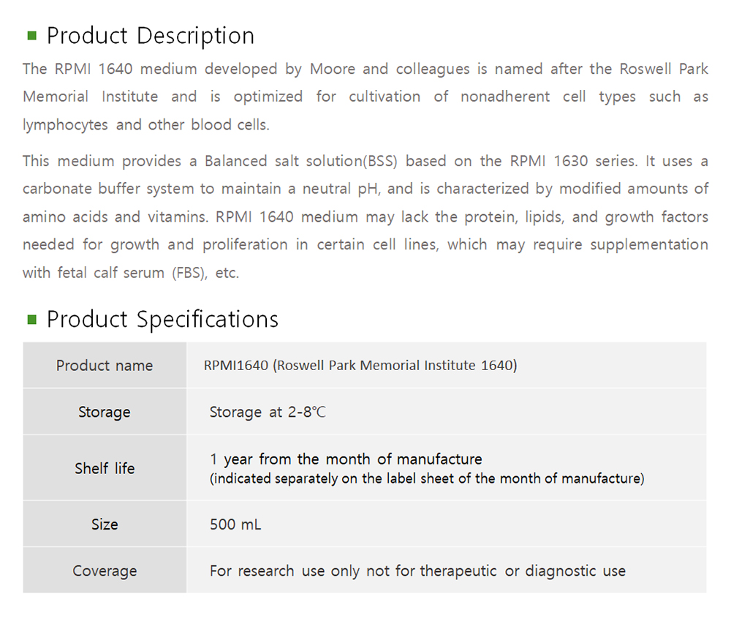The width and height of the screenshot is (731, 621).
Task: Select the Product name label cell
Action: (x=105, y=366)
